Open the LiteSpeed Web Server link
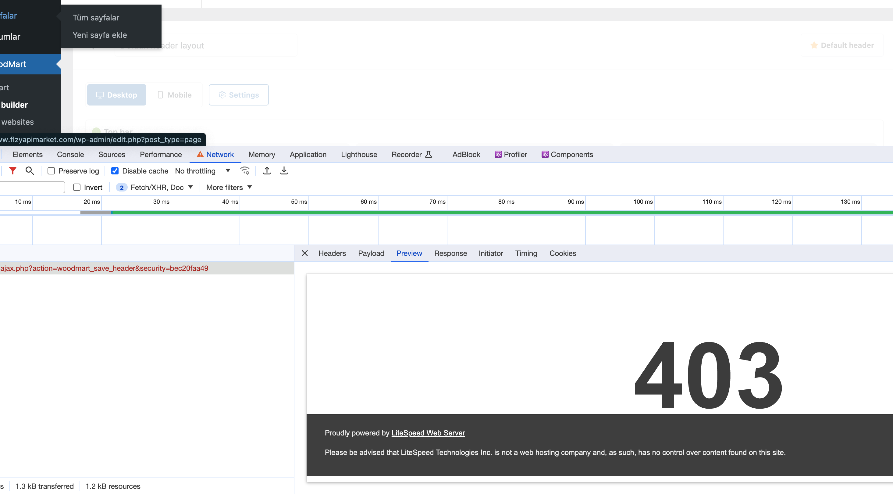The height and width of the screenshot is (494, 893). point(428,433)
